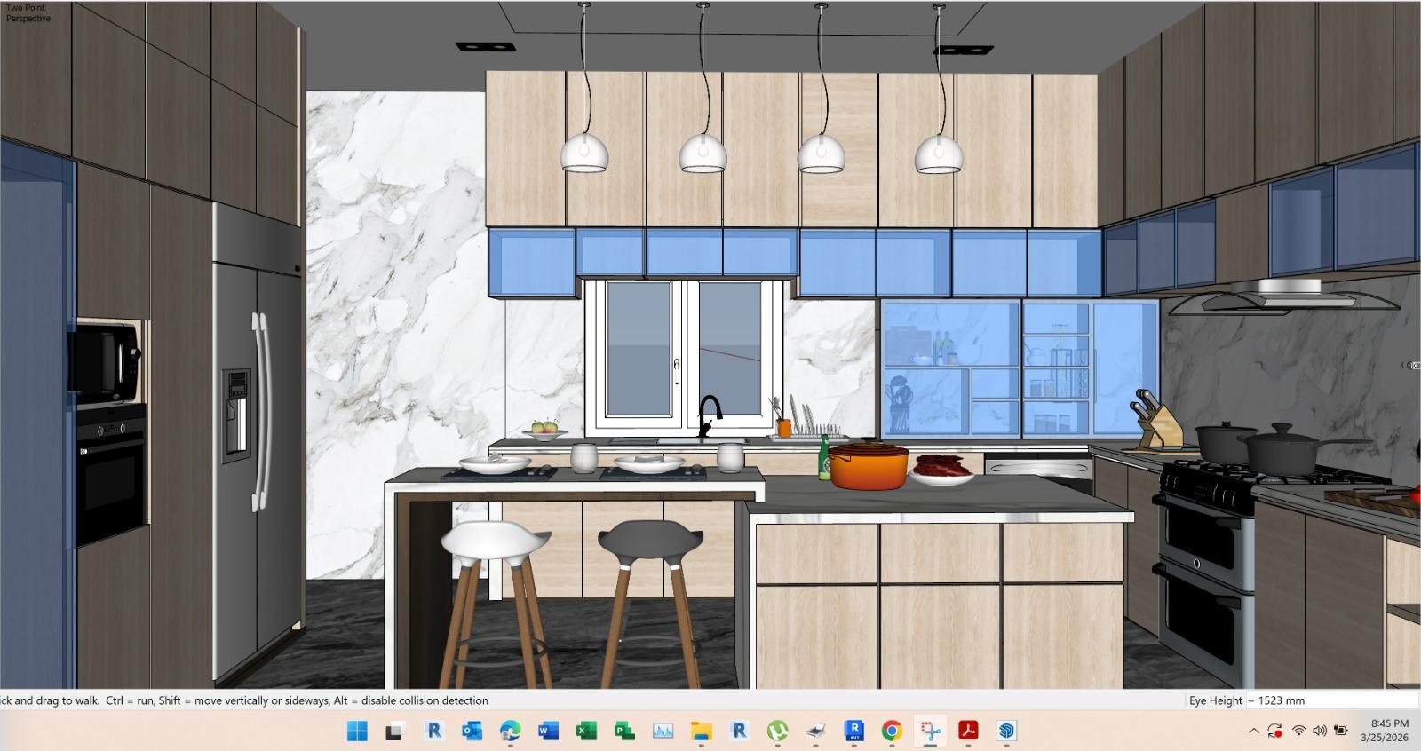Launch Google Chrome from the taskbar

click(892, 731)
